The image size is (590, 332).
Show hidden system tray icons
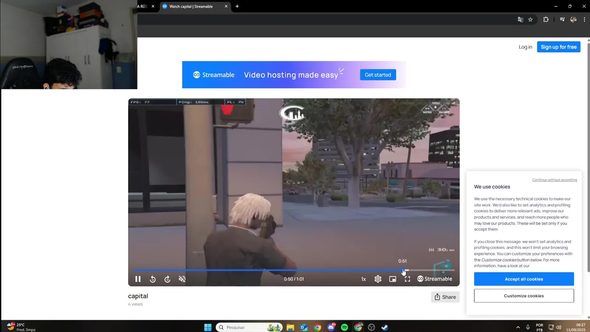point(518,327)
